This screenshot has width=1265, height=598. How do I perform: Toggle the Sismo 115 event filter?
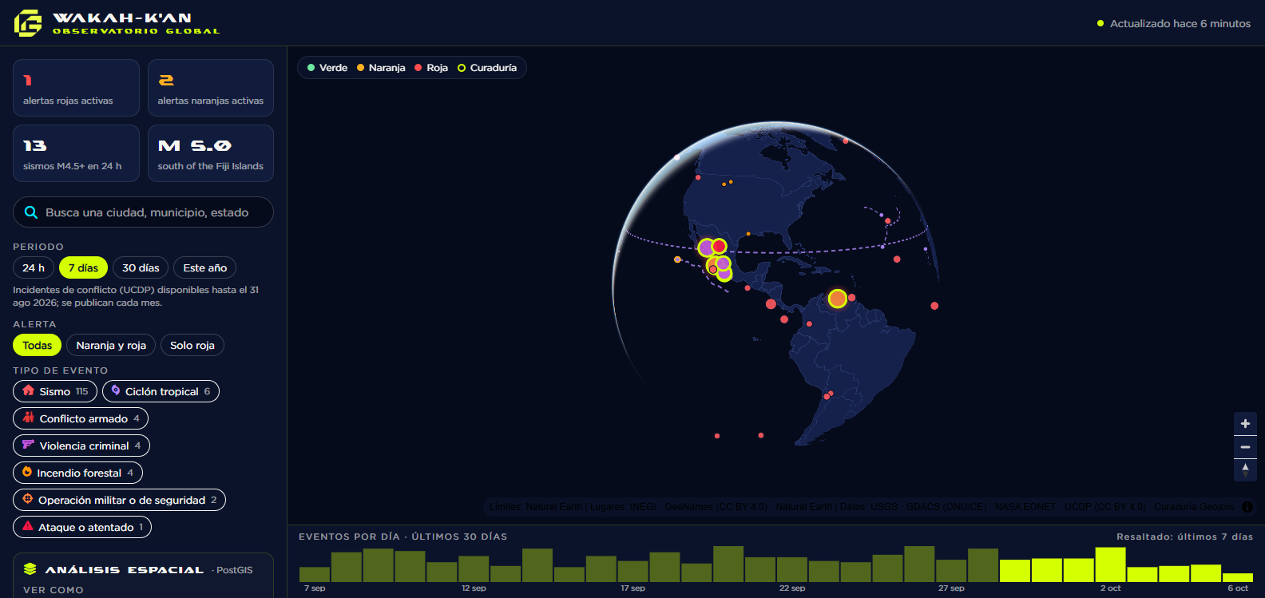[55, 391]
